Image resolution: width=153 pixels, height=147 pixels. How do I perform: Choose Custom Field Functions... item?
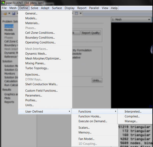pyautogui.click(x=41, y=91)
